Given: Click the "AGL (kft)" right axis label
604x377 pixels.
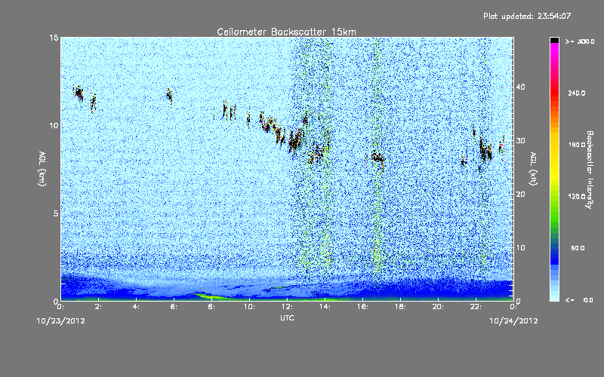Looking at the screenshot, I should (534, 168).
